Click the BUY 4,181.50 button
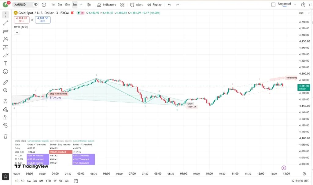The image size is (313, 185). point(43,20)
